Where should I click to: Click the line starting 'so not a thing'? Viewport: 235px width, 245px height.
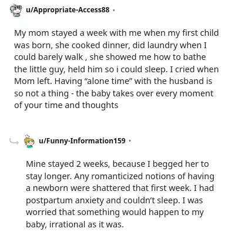(x=113, y=93)
